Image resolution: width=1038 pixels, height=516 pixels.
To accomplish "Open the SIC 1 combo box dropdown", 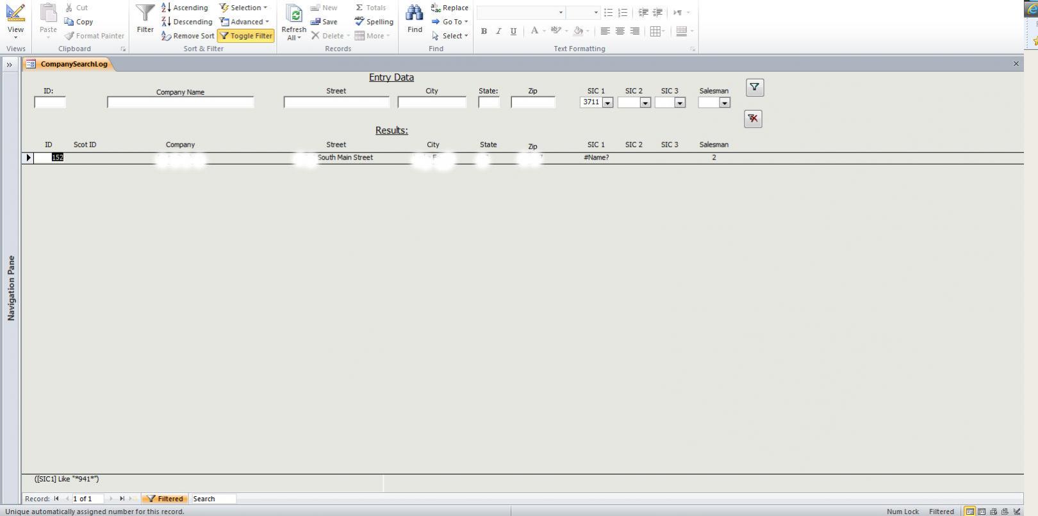I will 607,102.
